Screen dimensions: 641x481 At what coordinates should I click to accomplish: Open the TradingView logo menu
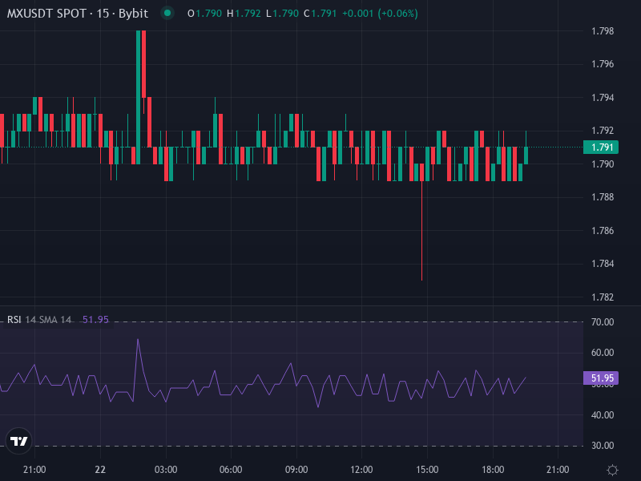click(18, 441)
